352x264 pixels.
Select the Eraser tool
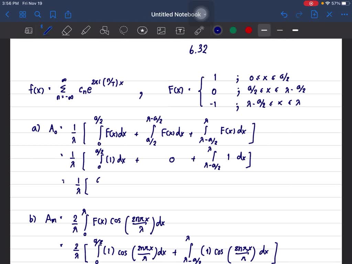pyautogui.click(x=66, y=30)
